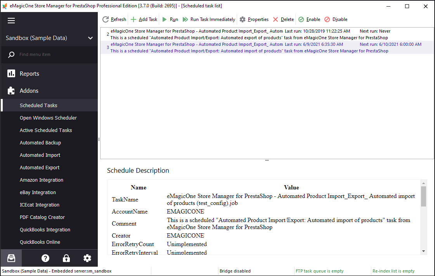Open eBay Integration menu item
The height and width of the screenshot is (276, 435).
(x=49, y=193)
